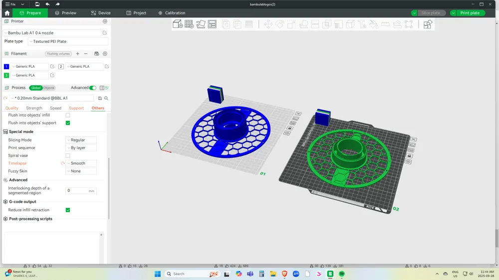Open the Strength settings tab
The image size is (499, 280).
pos(34,108)
